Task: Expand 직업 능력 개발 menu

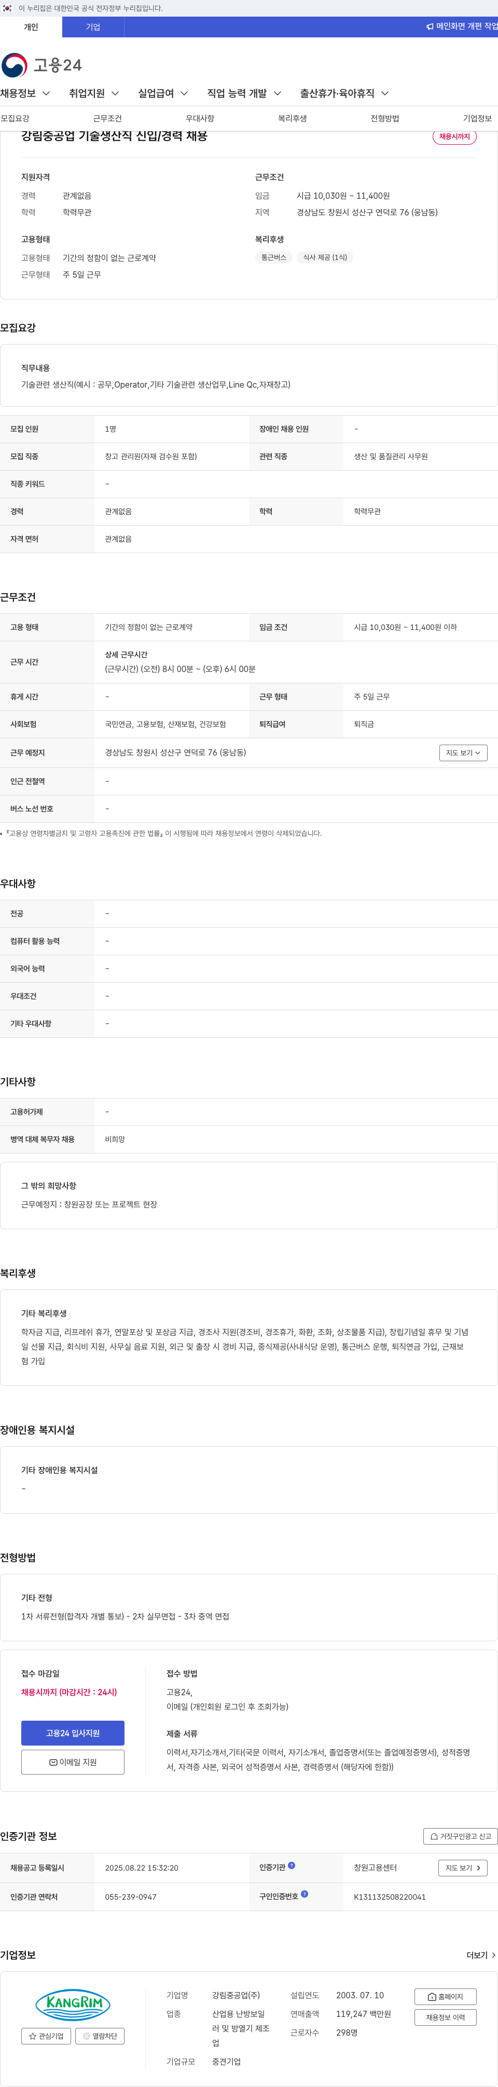Action: tap(244, 93)
